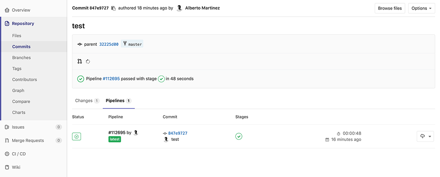The width and height of the screenshot is (440, 177).
Task: Open the Overview home icon
Action: [7, 10]
